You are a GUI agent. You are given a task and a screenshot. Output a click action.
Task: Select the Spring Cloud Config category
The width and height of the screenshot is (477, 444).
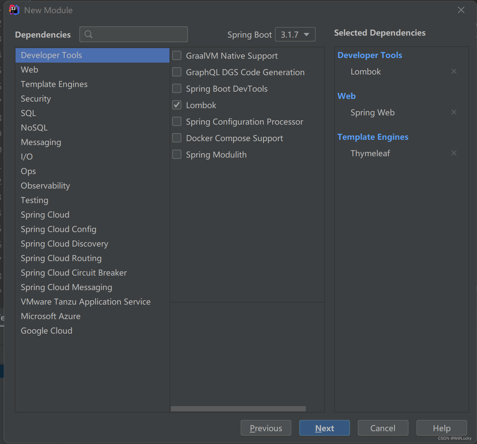coord(93,229)
